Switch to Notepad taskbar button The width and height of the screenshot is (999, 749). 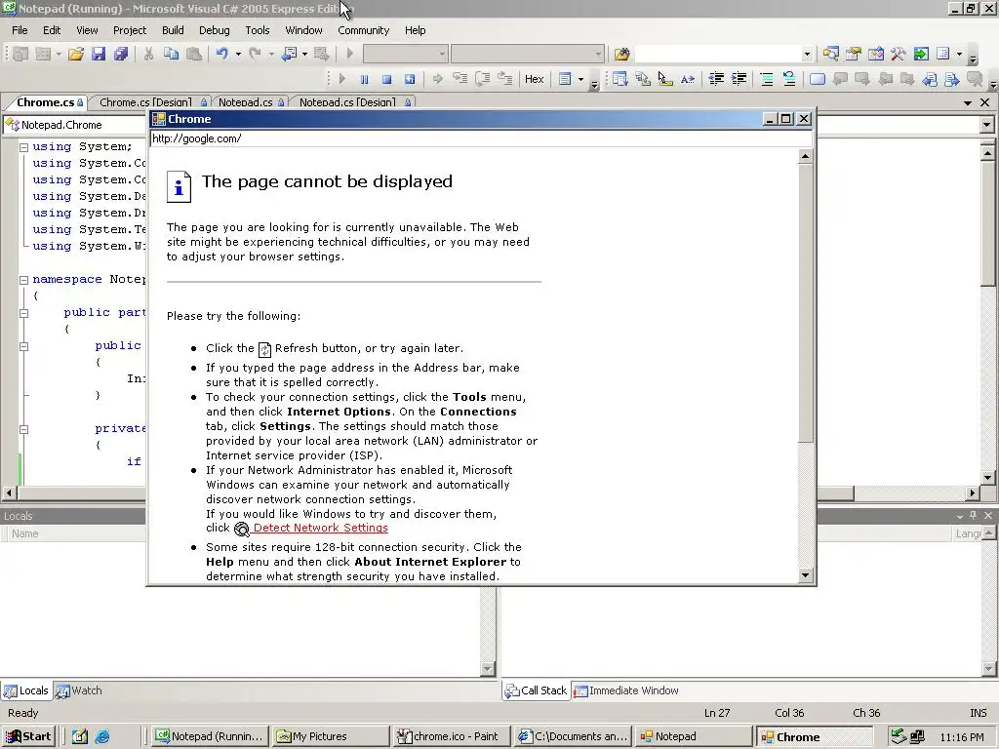coord(692,736)
